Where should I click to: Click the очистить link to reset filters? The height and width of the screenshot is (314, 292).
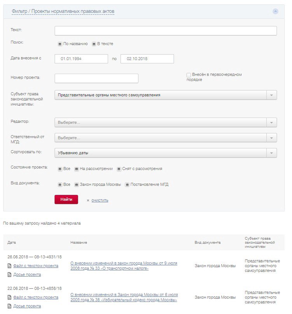[100, 200]
